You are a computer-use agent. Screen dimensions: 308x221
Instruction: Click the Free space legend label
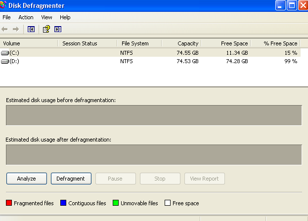tap(185, 203)
